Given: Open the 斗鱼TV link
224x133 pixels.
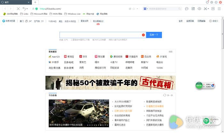Looking at the screenshot, I should (x=114, y=62).
